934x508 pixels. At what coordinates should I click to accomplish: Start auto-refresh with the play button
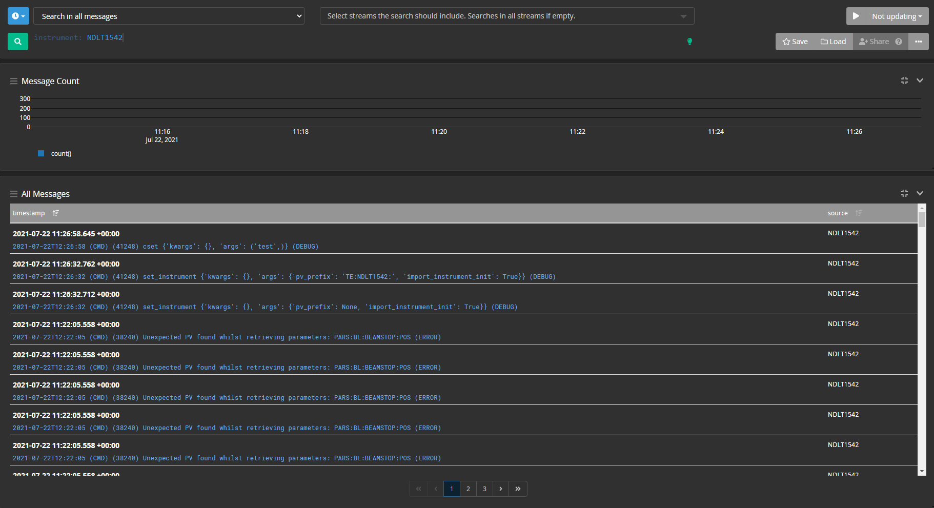(856, 16)
